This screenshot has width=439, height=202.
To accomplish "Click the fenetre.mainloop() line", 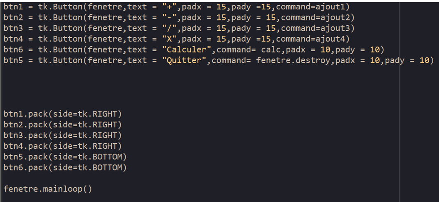I will pyautogui.click(x=48, y=189).
